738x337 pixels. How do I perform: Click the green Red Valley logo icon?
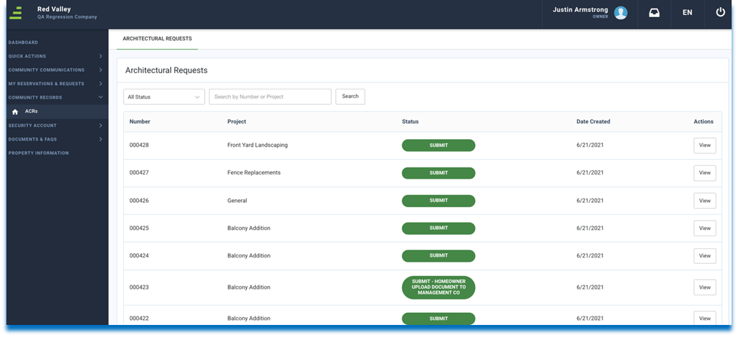coord(16,13)
